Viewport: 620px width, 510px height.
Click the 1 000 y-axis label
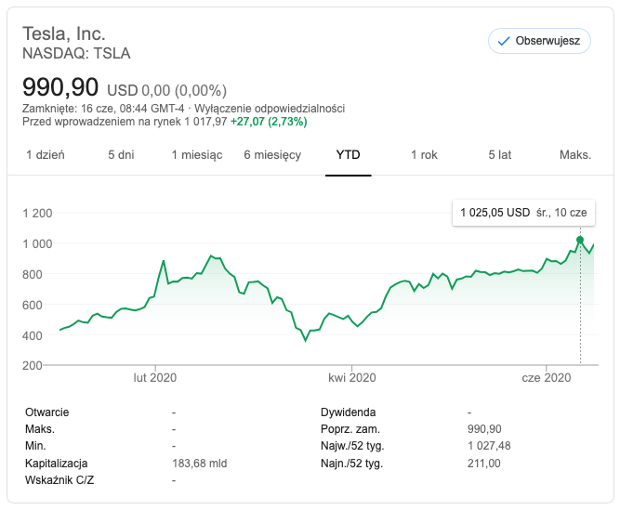(x=37, y=243)
